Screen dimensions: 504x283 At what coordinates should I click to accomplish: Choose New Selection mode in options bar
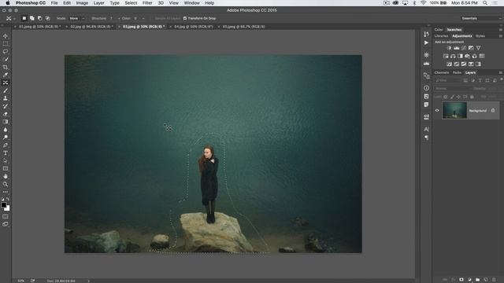(24, 18)
